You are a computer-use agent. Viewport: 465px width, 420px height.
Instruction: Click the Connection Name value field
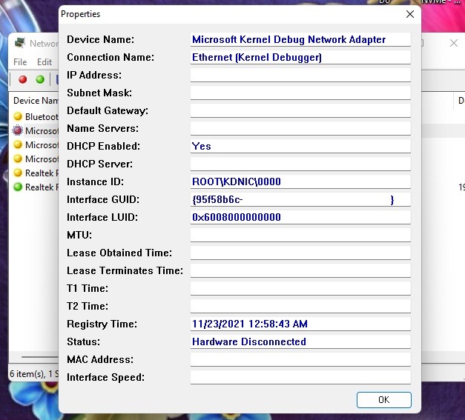(300, 58)
